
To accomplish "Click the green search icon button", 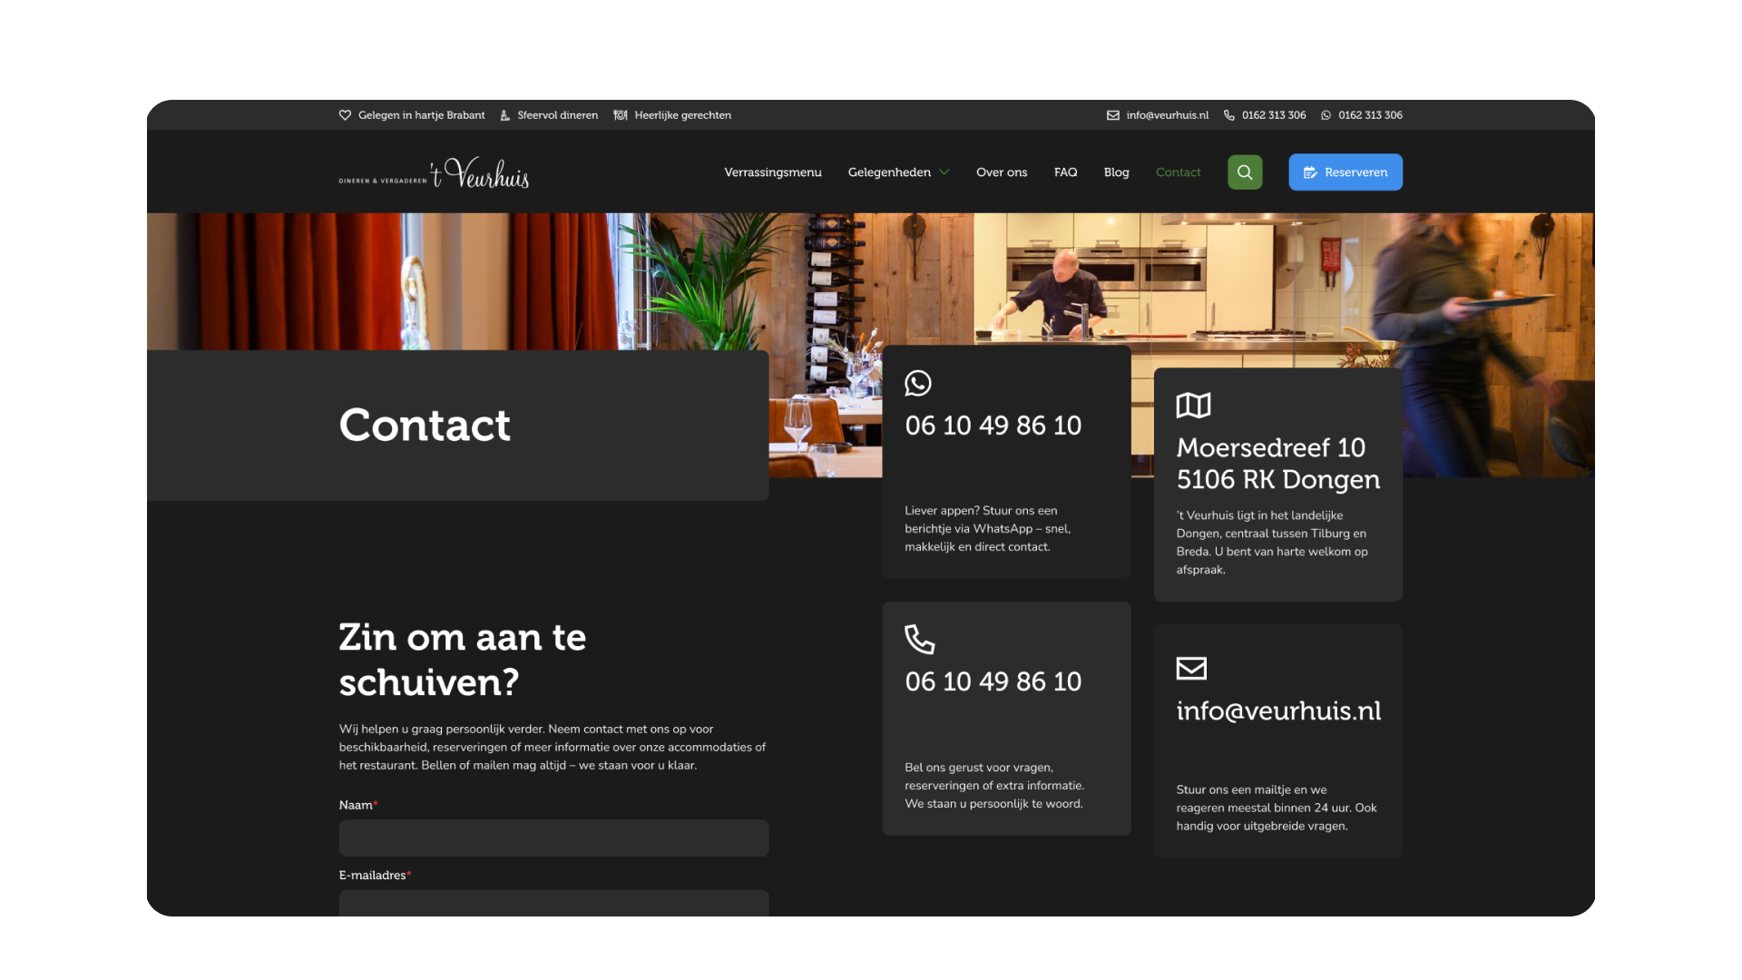I will [1244, 172].
